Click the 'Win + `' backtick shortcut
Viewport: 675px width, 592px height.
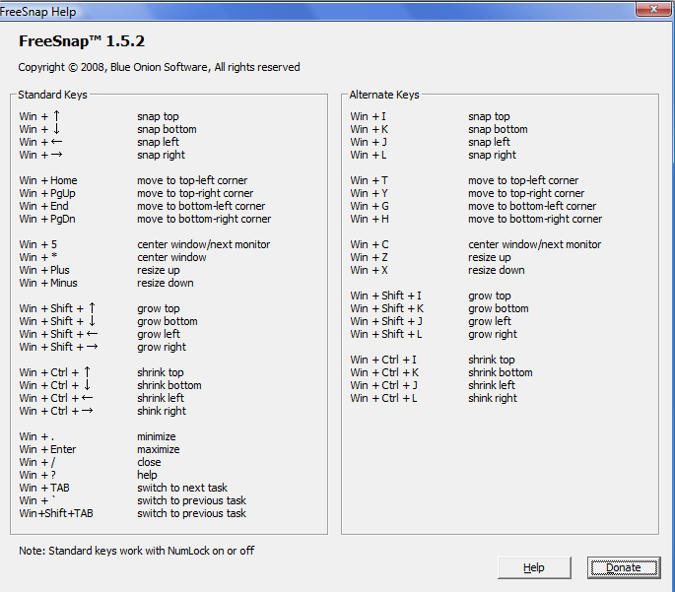coord(37,500)
